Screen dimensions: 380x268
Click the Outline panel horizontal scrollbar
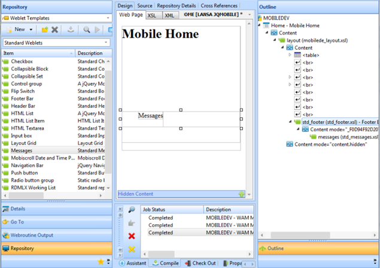[x=300, y=235]
